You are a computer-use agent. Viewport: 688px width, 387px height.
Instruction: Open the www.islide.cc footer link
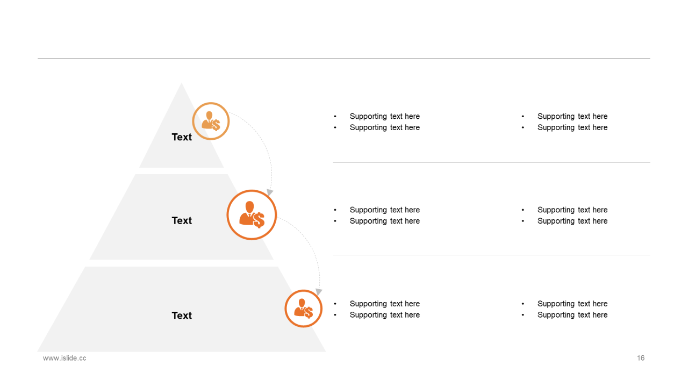click(x=64, y=358)
